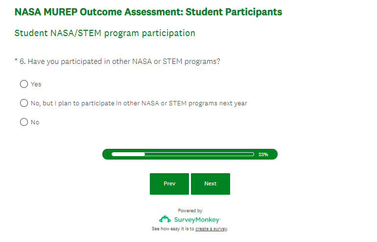Click the "Student NASA/STEM program participation" heading

105,33
